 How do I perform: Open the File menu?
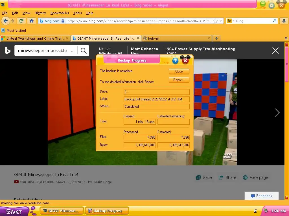pyautogui.click(x=5, y=13)
